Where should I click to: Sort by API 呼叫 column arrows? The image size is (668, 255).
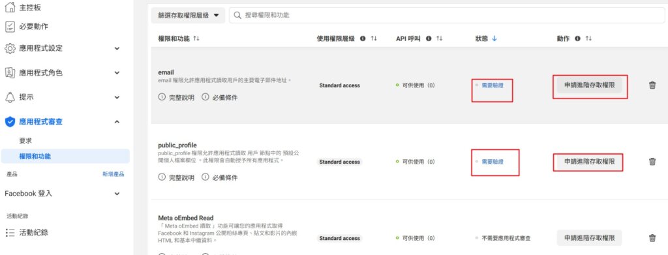439,38
